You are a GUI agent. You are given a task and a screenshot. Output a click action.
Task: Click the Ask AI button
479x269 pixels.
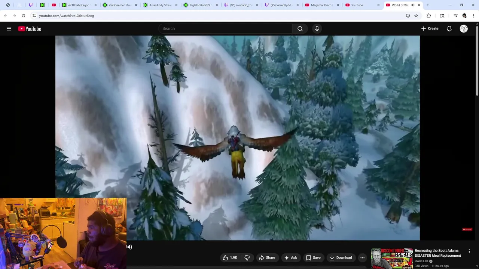click(290, 257)
